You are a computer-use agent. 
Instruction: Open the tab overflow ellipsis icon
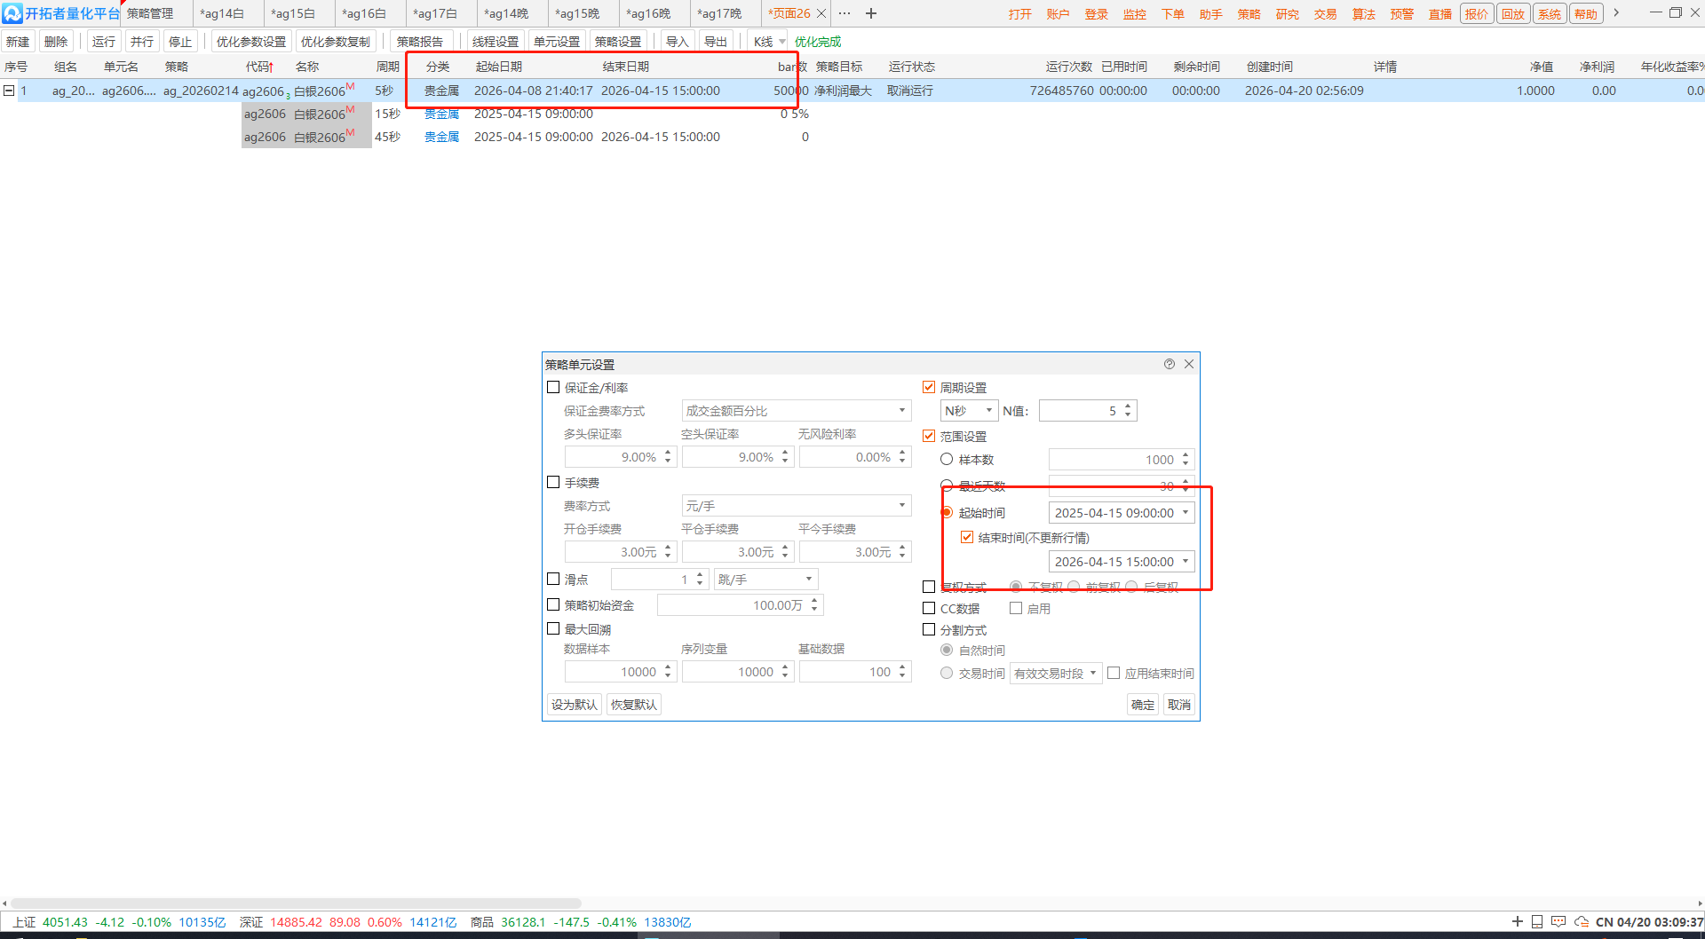pos(845,13)
